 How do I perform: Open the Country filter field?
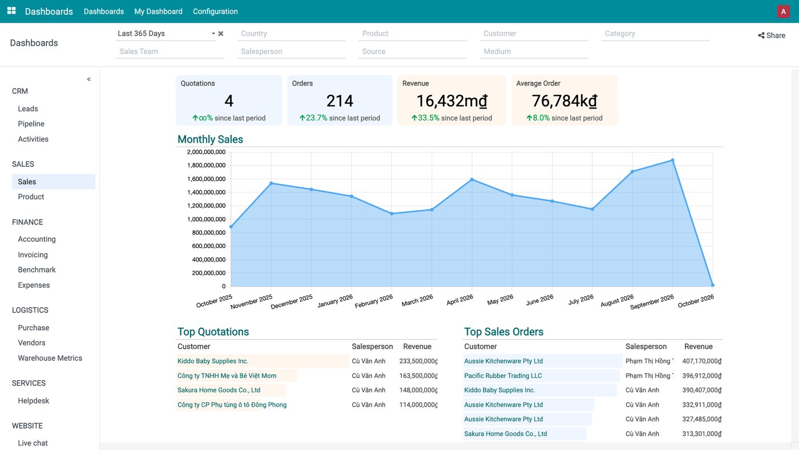pyautogui.click(x=291, y=34)
